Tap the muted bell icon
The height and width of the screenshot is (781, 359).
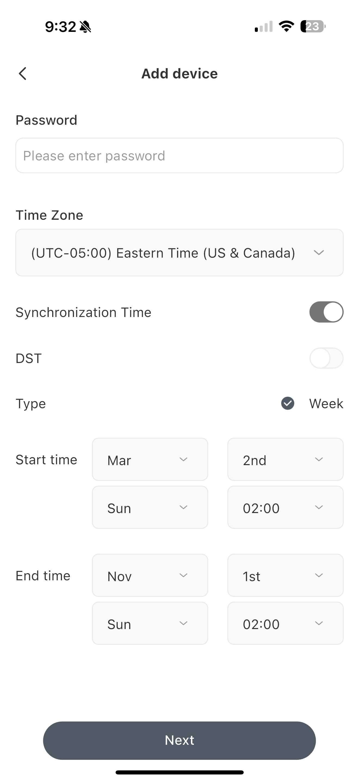[x=85, y=27]
